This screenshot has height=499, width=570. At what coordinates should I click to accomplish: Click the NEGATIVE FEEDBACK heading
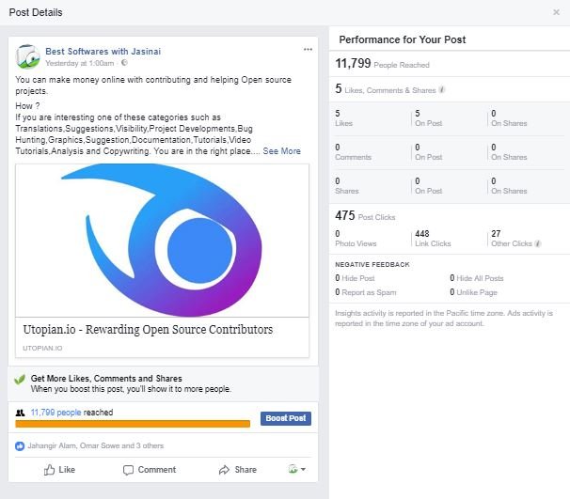372,264
